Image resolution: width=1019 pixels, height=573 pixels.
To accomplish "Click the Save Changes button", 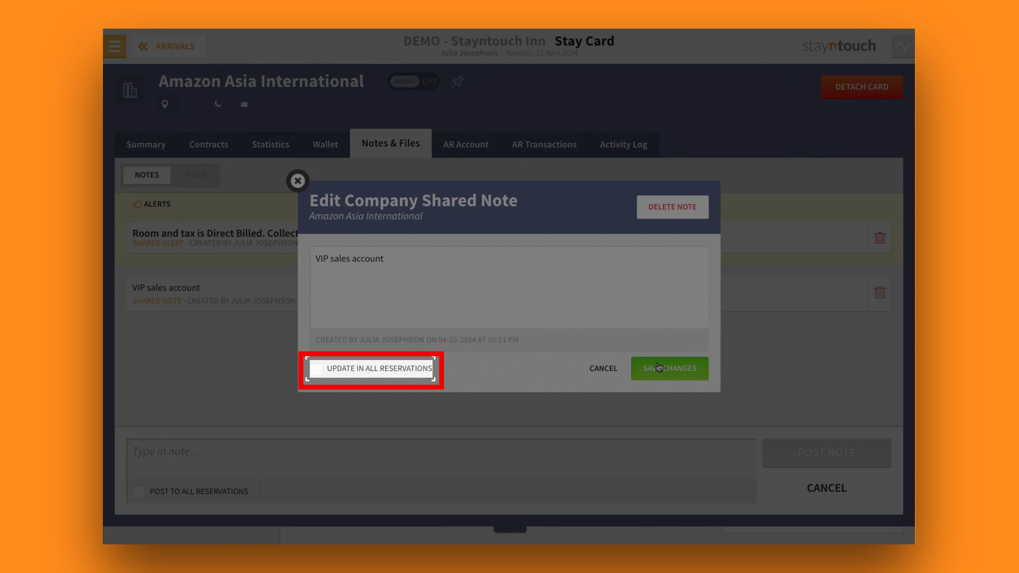I will [669, 368].
